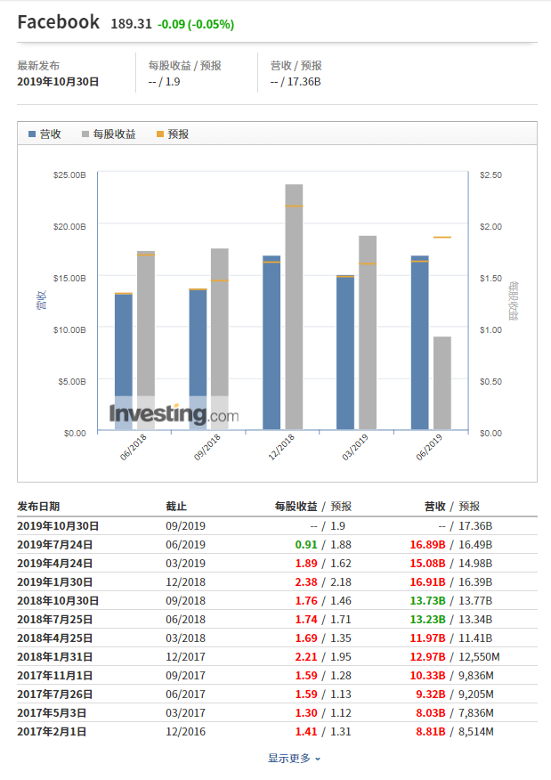Click the EPS value 0.91

pos(306,545)
